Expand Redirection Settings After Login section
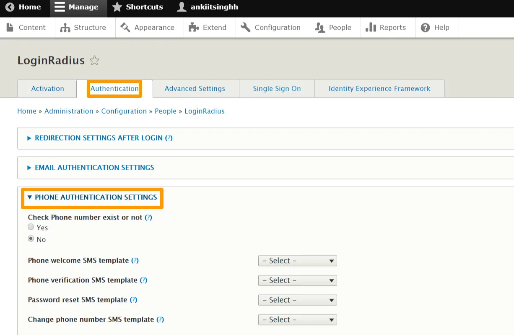This screenshot has height=335, width=514. pyautogui.click(x=99, y=138)
